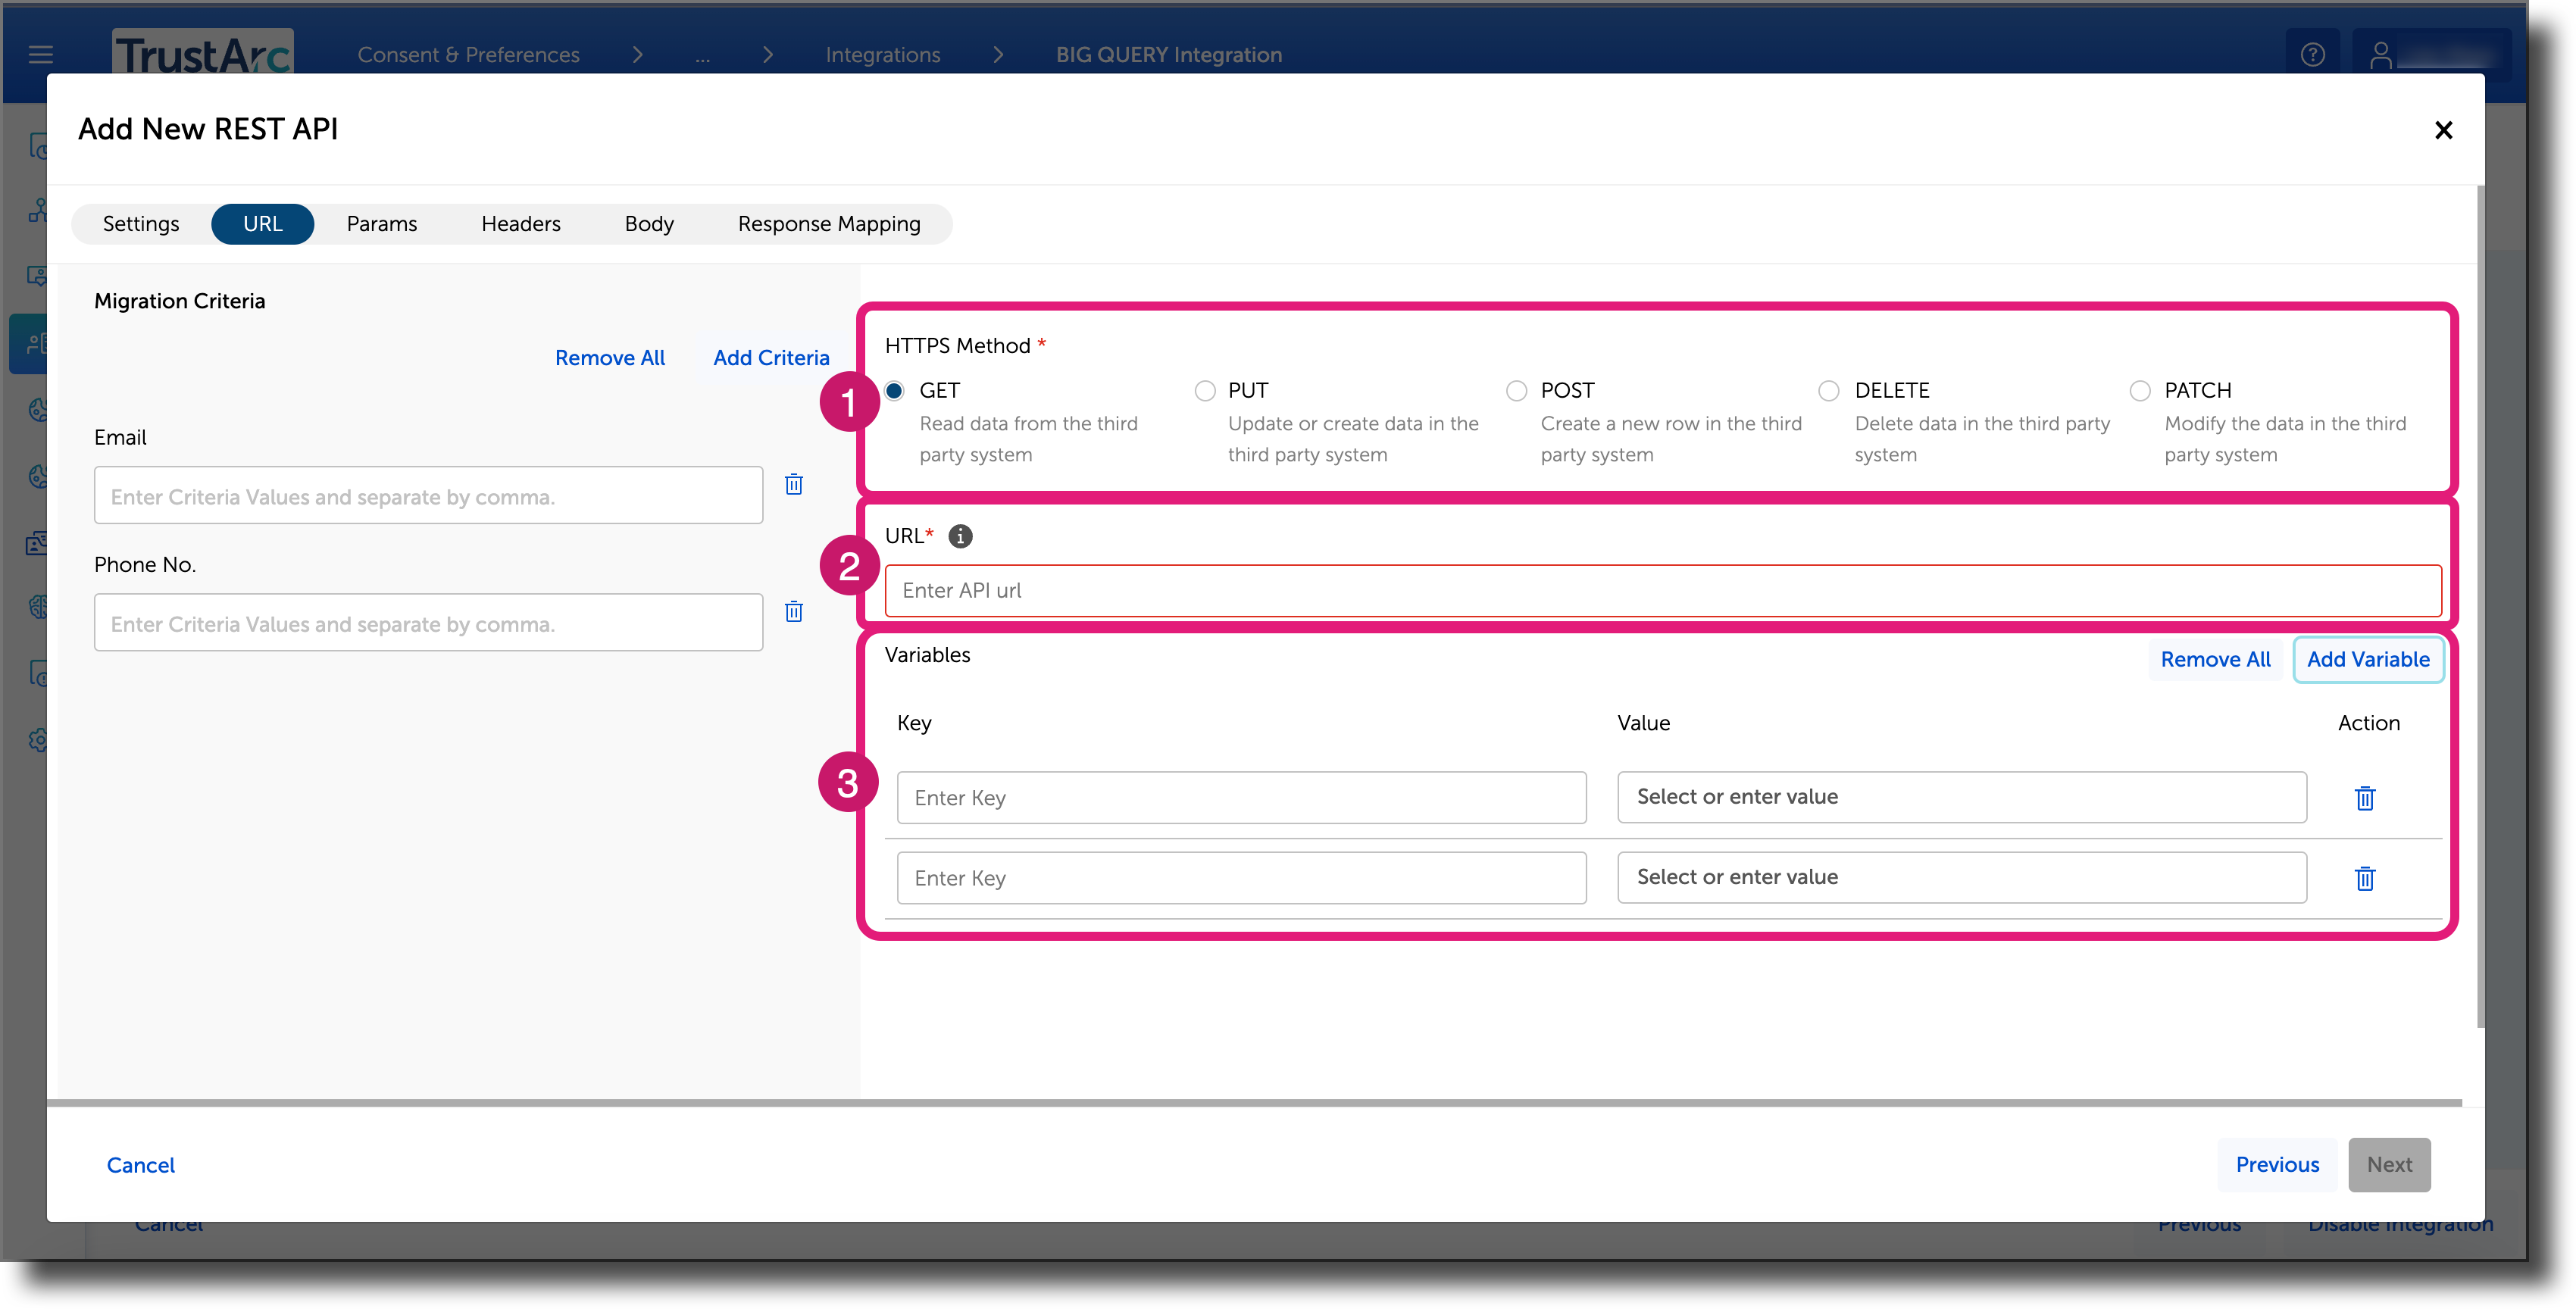Choose the PATCH HTTPS method
Viewport: 2576px width, 1309px height.
2140,391
